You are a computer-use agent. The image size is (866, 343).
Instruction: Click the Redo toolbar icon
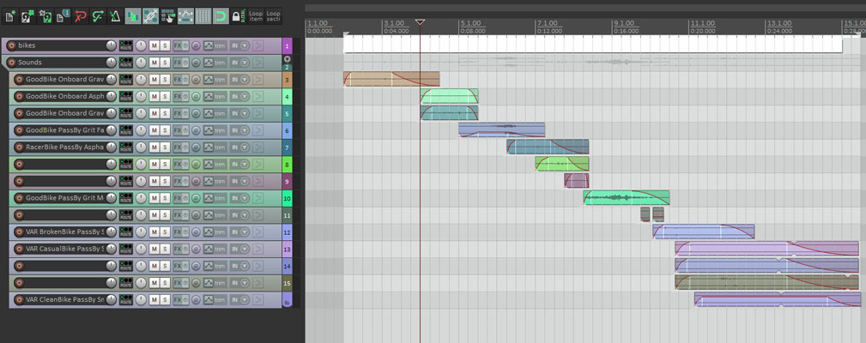coord(98,15)
